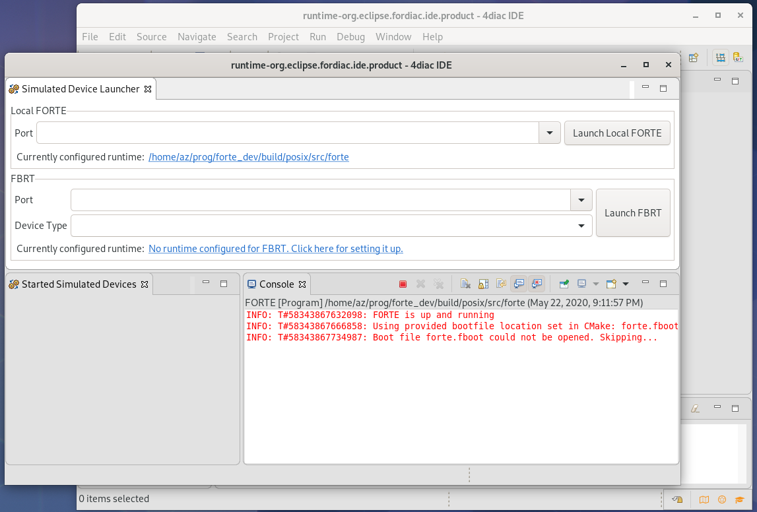
Task: Minimize the Simulated Device Launcher view
Action: pos(645,88)
